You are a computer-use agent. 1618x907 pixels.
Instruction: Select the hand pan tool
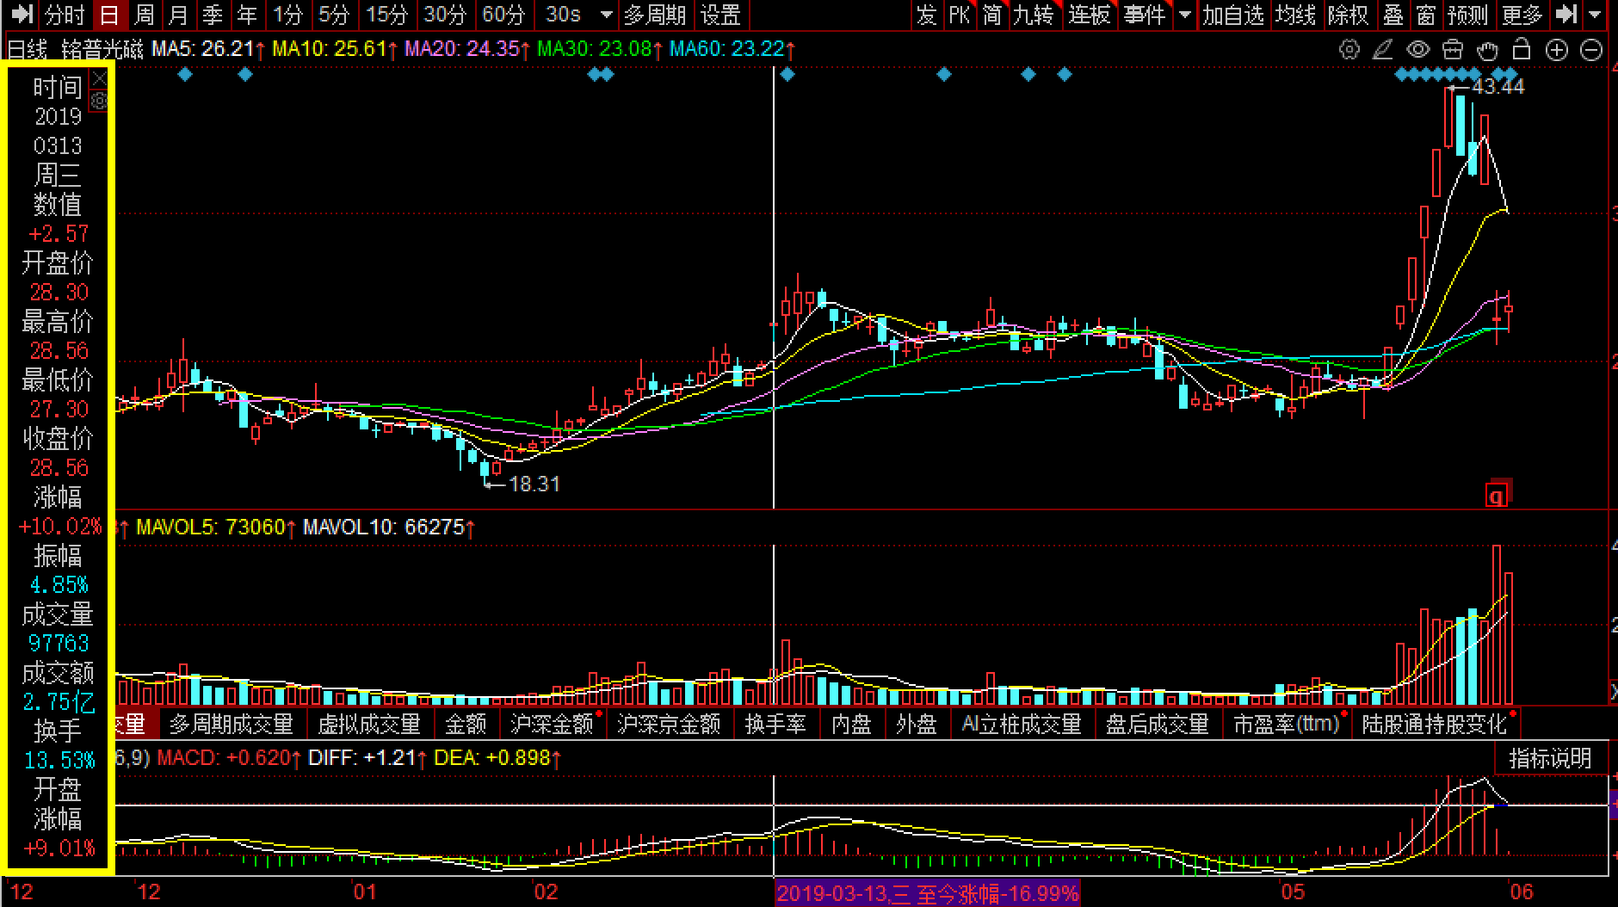1487,50
